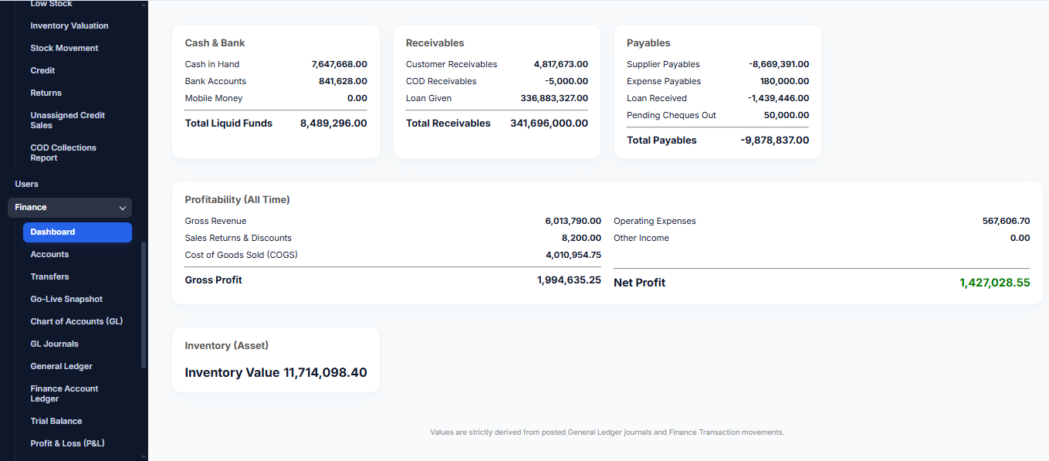
Task: Click Sales Returns & Discounts 8,200.00
Action: coord(581,238)
